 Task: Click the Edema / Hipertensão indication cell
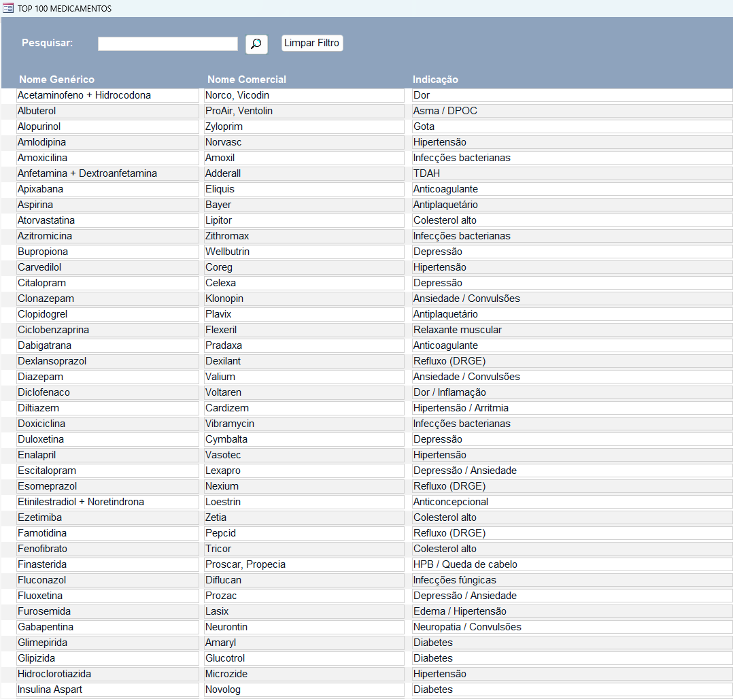pyautogui.click(x=571, y=611)
